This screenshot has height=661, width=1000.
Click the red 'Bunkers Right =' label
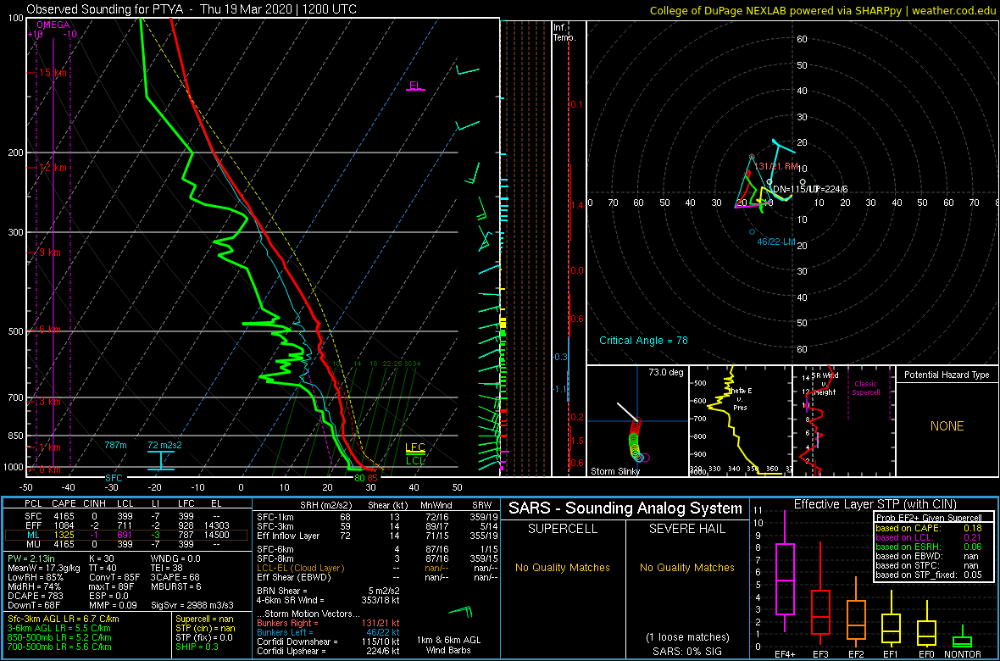287,624
